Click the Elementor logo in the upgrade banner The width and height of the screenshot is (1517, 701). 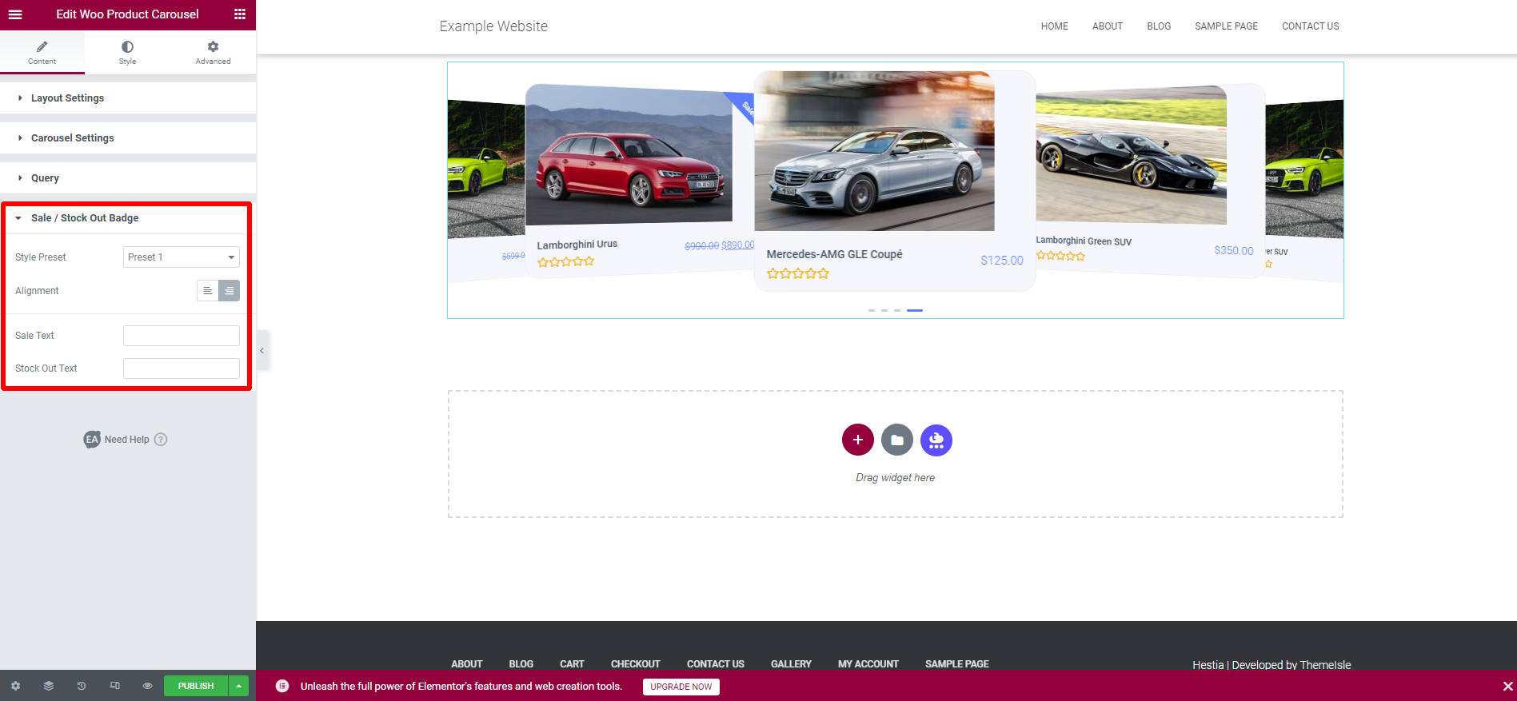coord(282,686)
